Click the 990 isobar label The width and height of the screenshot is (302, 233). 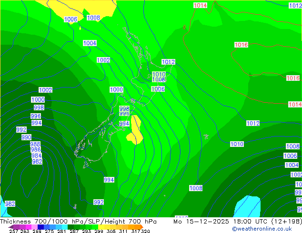[26, 137]
